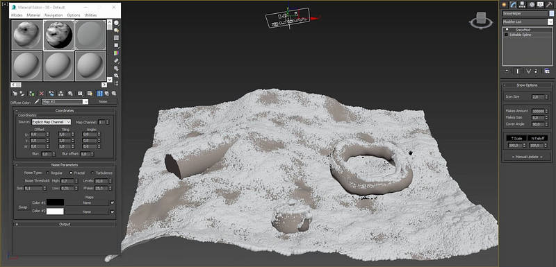
Task: Open the Hierarchy panel tab icon
Action: (x=523, y=5)
